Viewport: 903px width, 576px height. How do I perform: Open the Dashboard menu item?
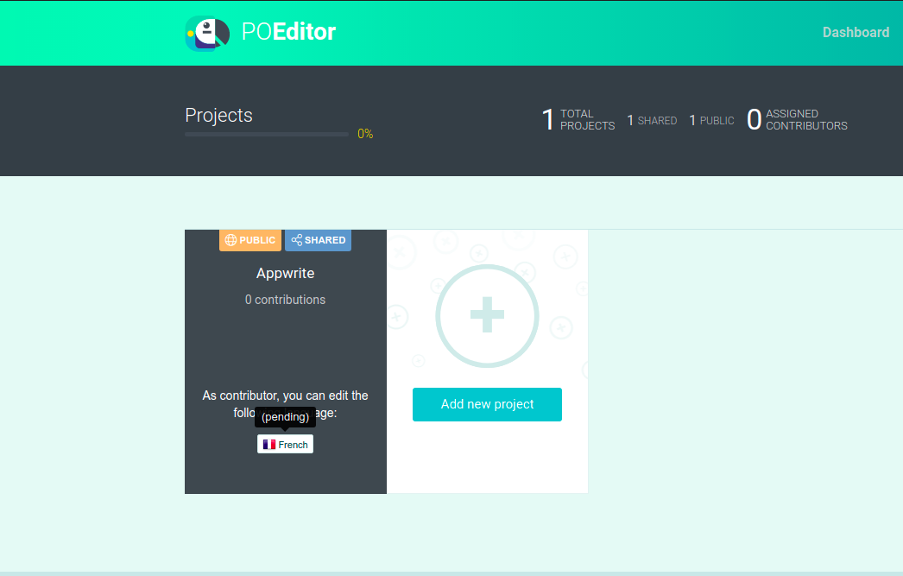[x=855, y=33]
